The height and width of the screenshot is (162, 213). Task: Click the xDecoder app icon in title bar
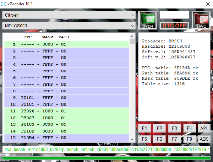[4, 4]
